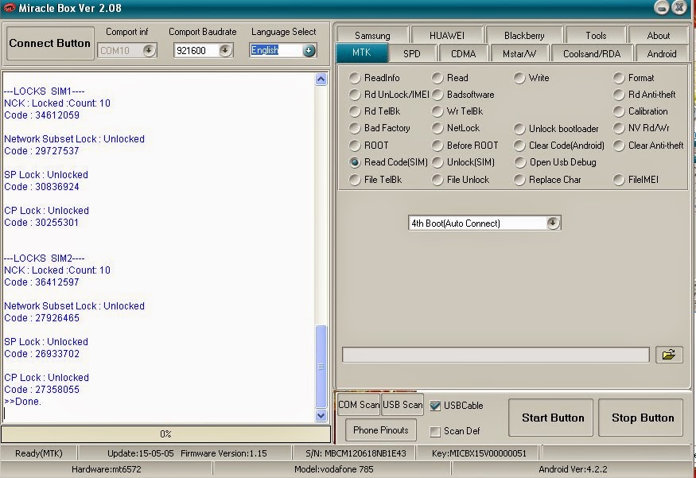The width and height of the screenshot is (696, 478).
Task: Select the Read Code(SIM) option
Action: [354, 162]
